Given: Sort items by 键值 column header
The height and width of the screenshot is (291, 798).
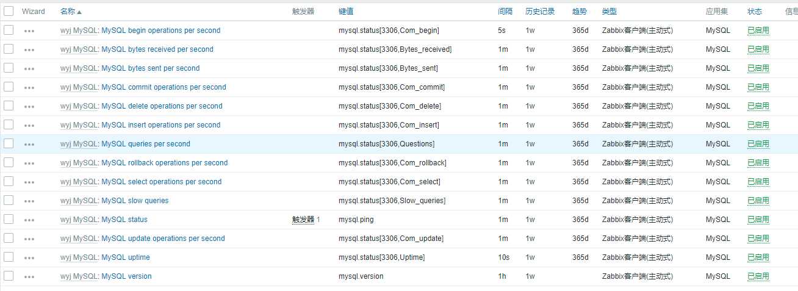Looking at the screenshot, I should (x=346, y=12).
